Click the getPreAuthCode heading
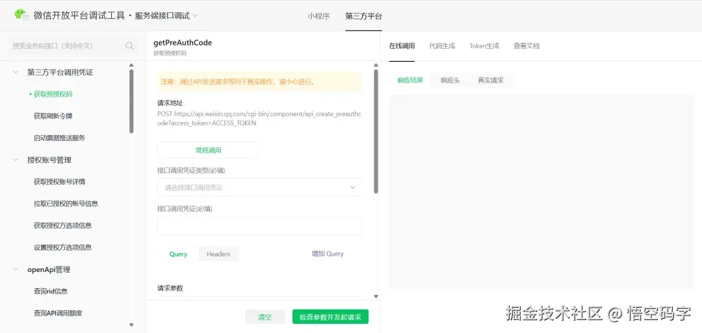The image size is (702, 333). (183, 43)
